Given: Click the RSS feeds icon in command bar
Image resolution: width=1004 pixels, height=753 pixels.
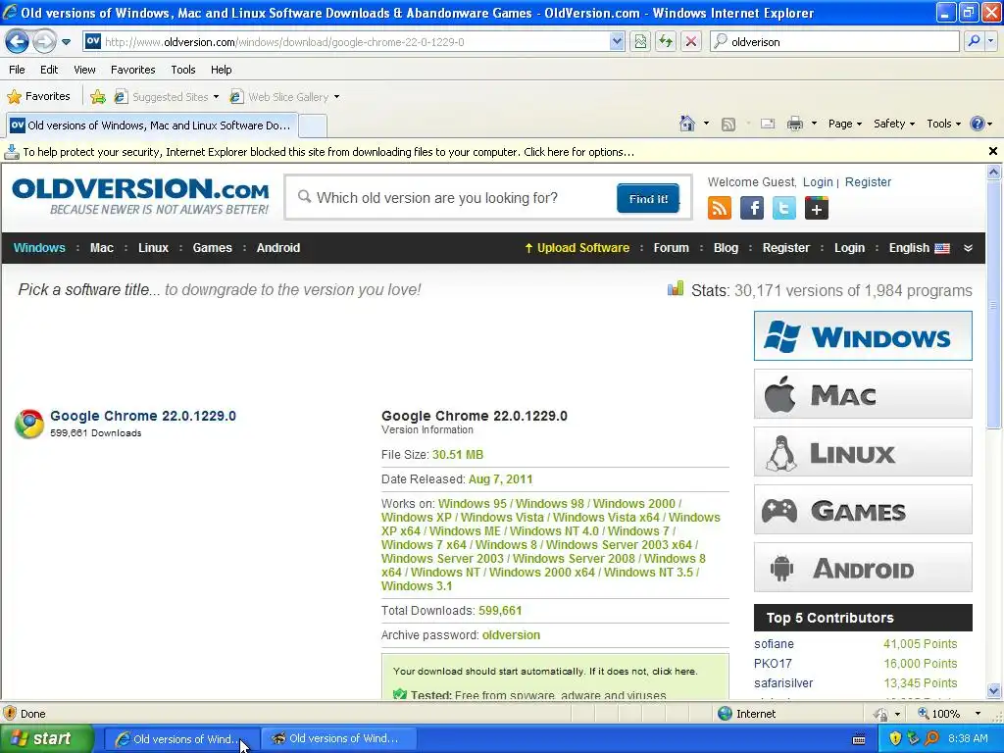Looking at the screenshot, I should 728,125.
